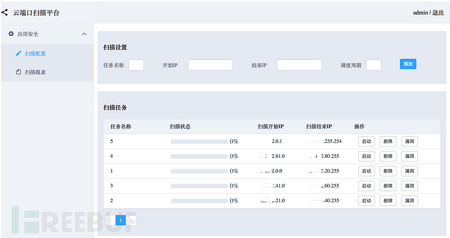
Task: Click 删除 for task 3
Action: [x=388, y=186]
